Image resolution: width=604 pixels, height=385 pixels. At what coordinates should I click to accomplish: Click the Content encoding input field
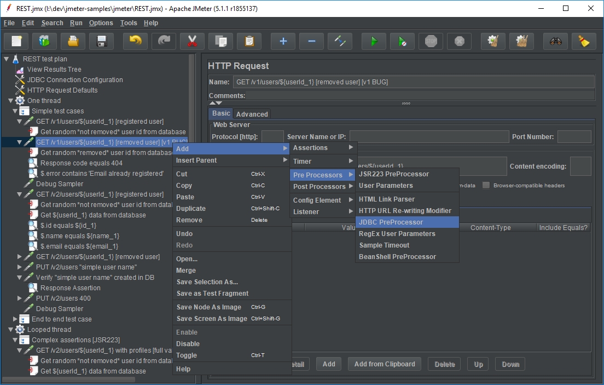(580, 166)
